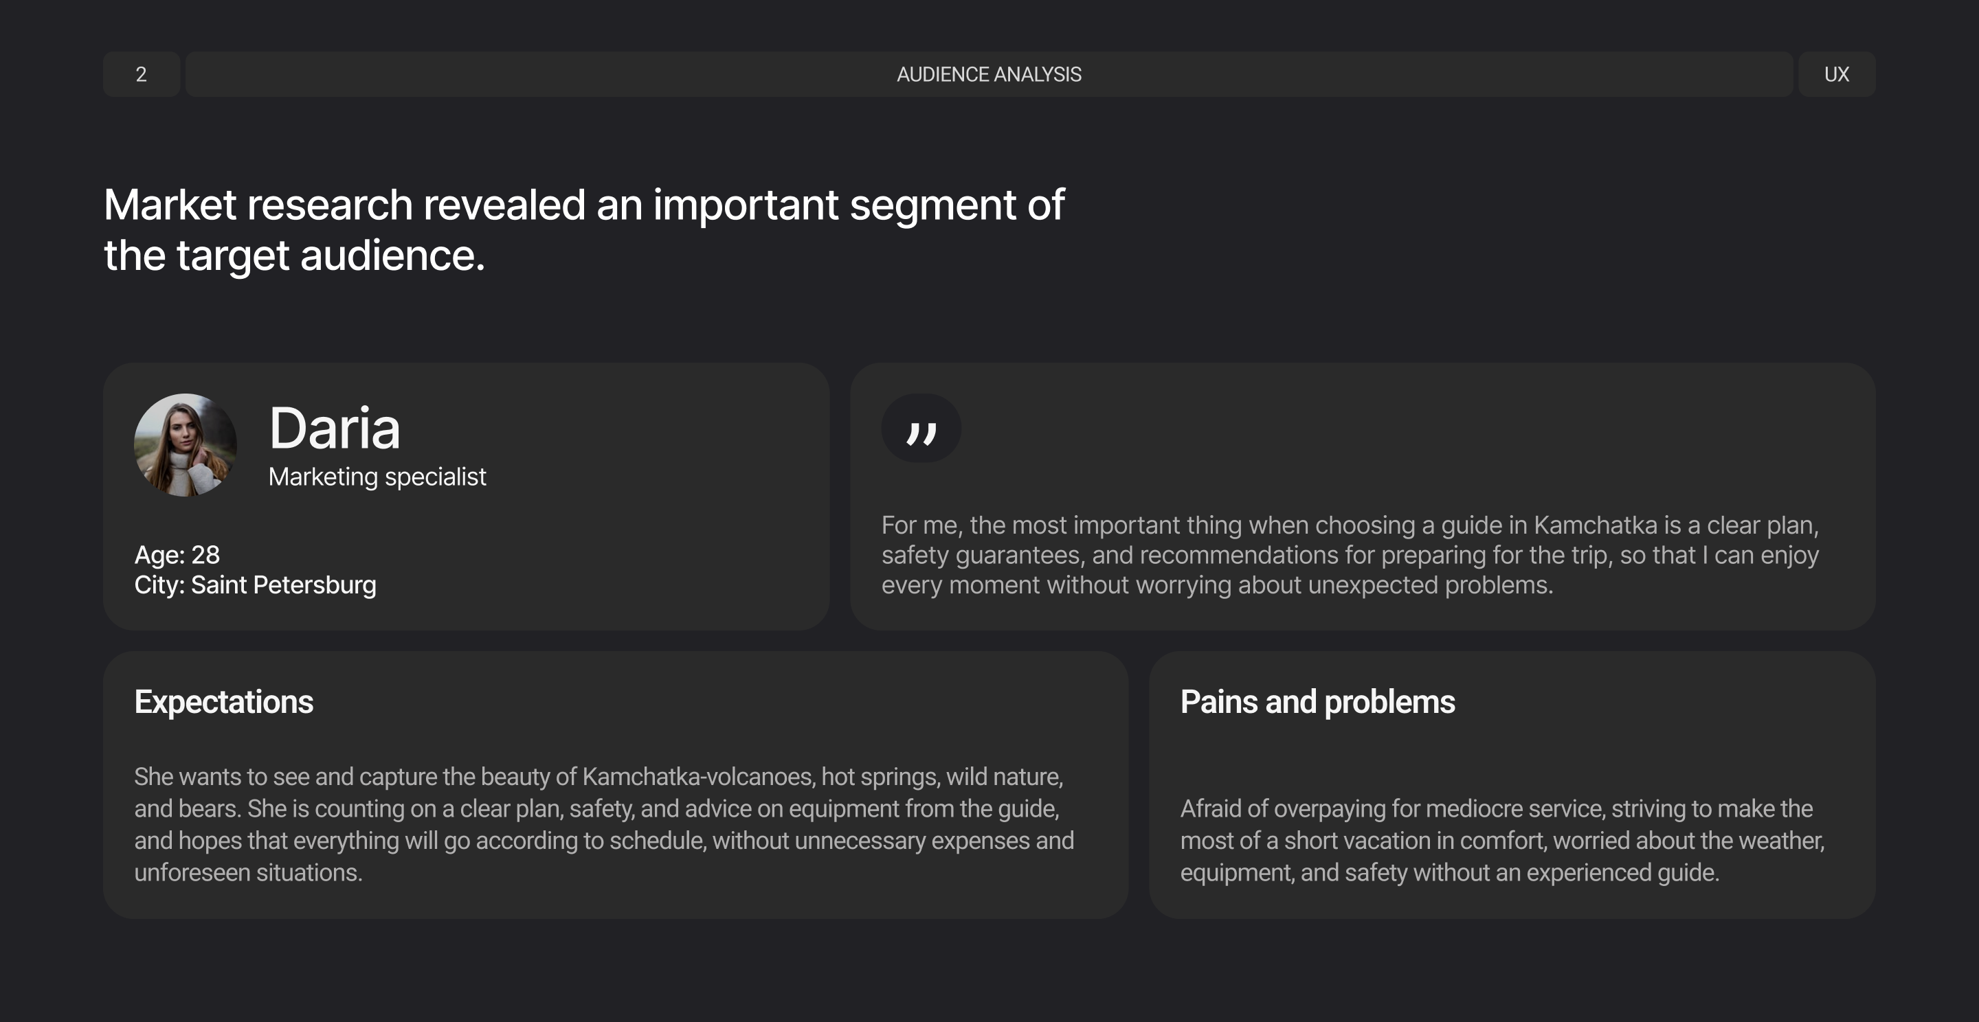The image size is (1979, 1022).
Task: Click the AUDIENCE ANALYSIS header bar
Action: pos(989,74)
